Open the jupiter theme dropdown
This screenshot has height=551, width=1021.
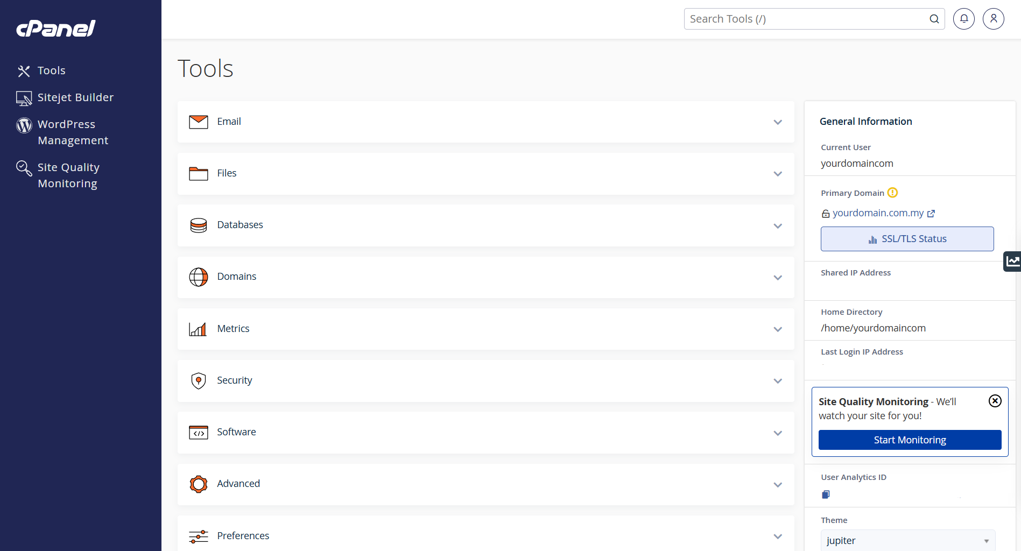[x=907, y=540]
